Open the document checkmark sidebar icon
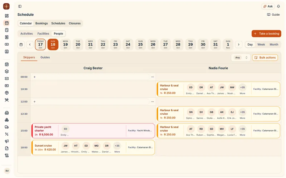The height and width of the screenshot is (178, 286). 7,148
